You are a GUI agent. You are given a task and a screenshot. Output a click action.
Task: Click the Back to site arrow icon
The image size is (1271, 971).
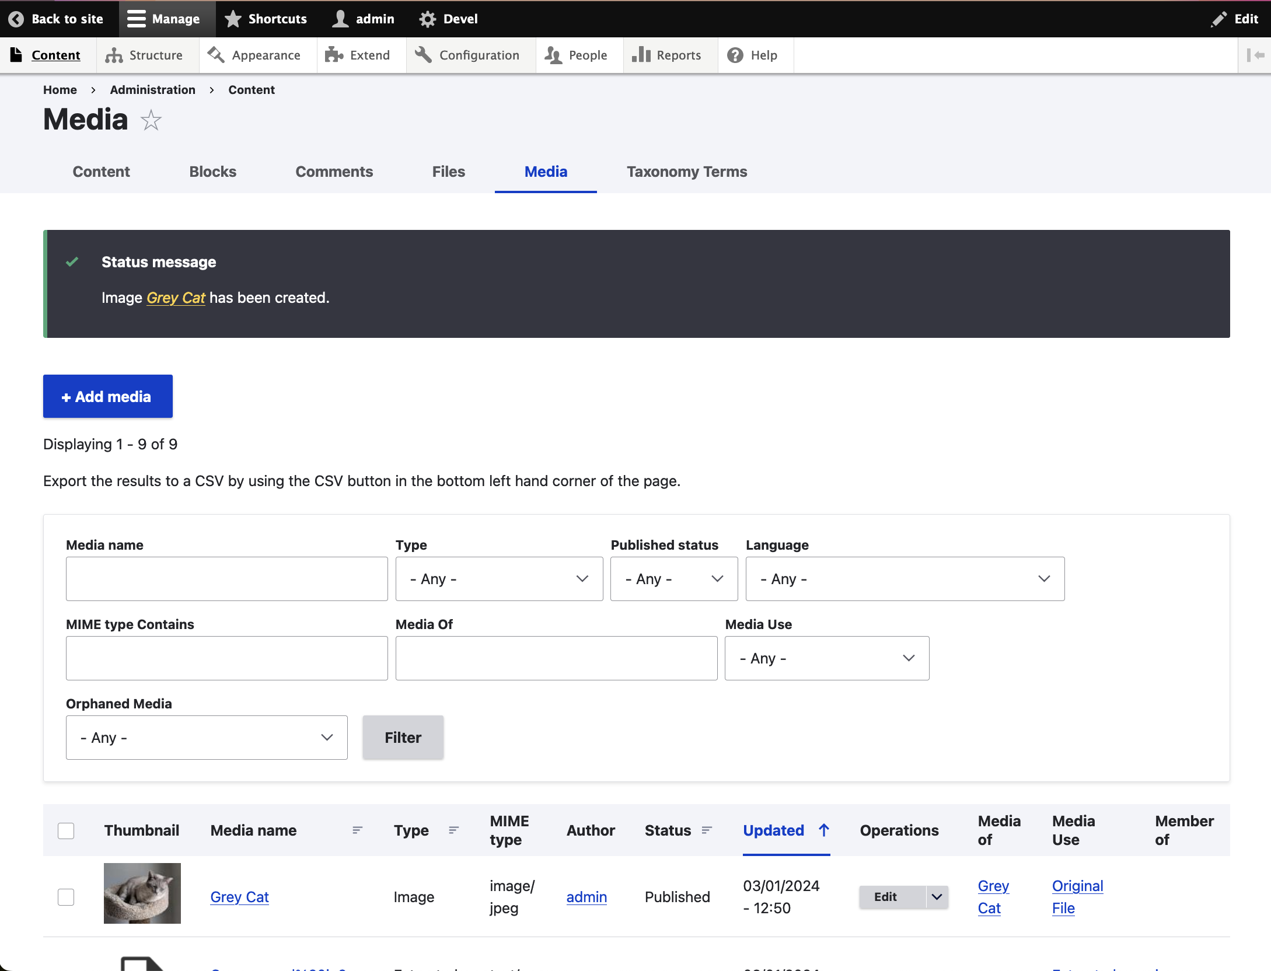[x=16, y=19]
